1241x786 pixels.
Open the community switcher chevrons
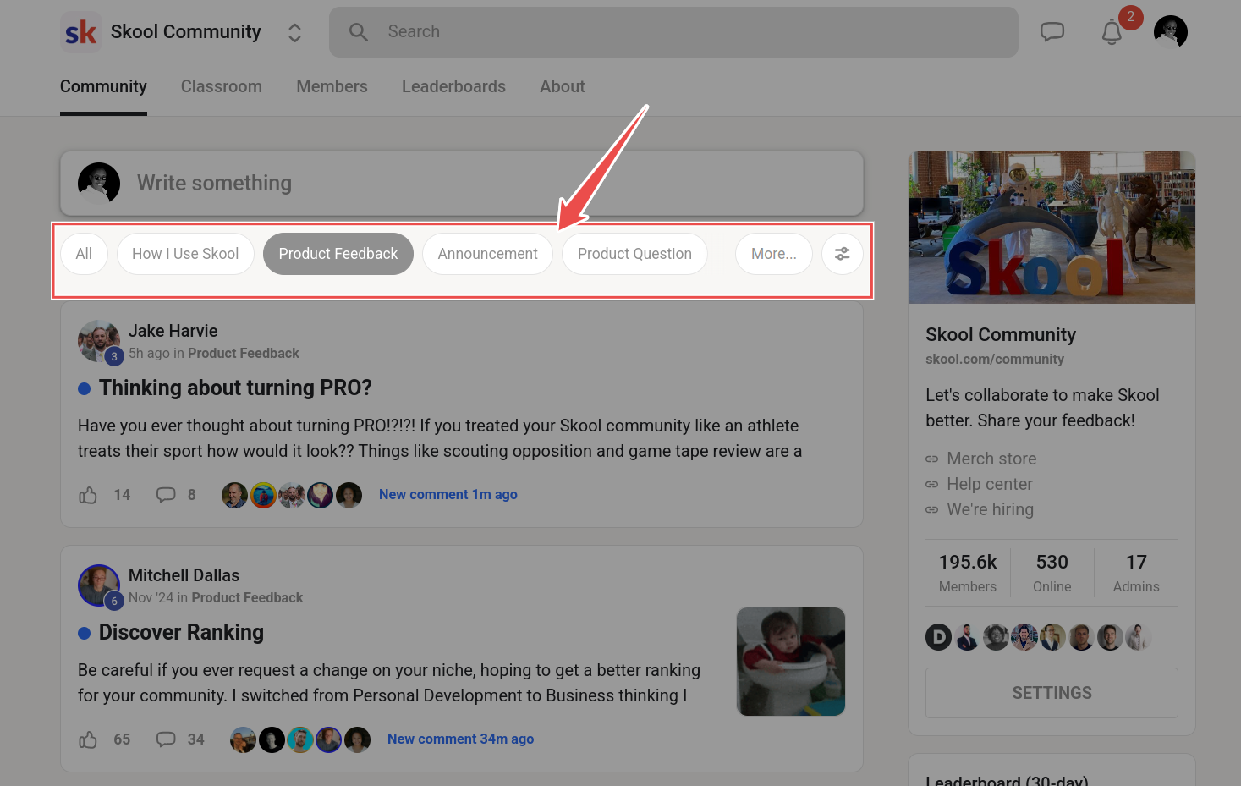coord(294,32)
